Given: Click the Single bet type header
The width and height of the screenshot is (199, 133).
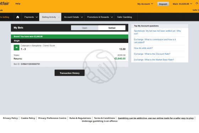Looking at the screenshot, I should pos(70,41).
